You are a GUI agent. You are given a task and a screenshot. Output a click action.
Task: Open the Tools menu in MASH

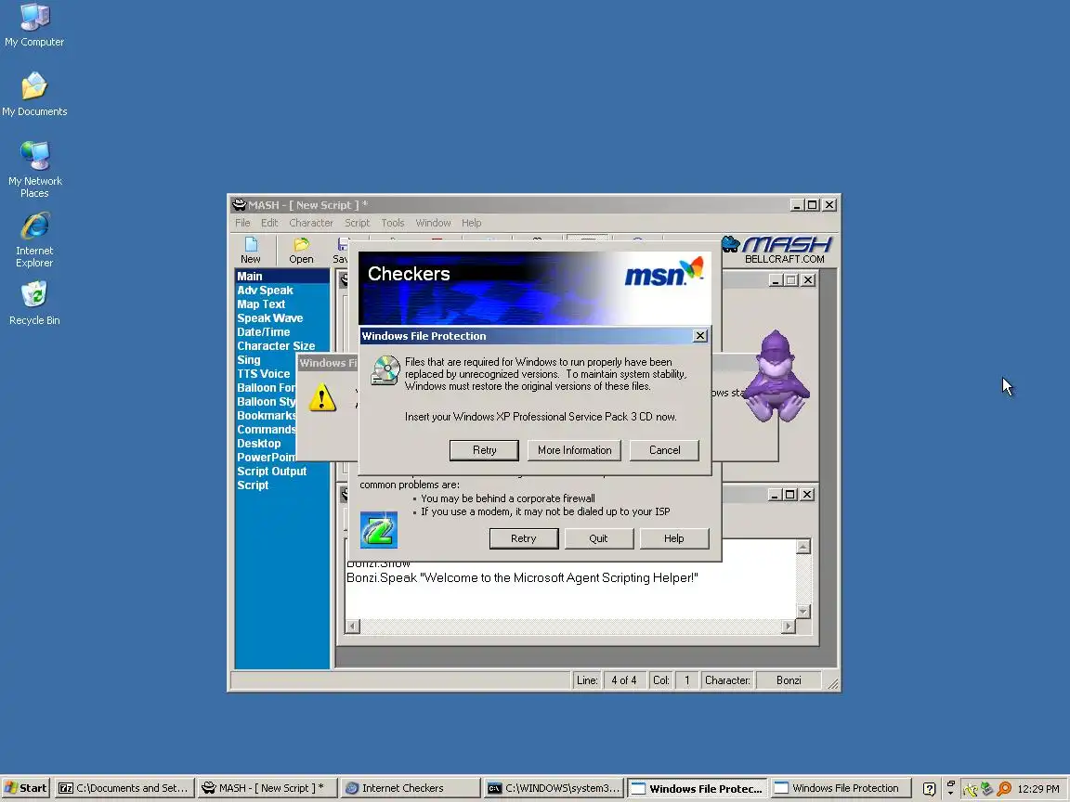[392, 223]
